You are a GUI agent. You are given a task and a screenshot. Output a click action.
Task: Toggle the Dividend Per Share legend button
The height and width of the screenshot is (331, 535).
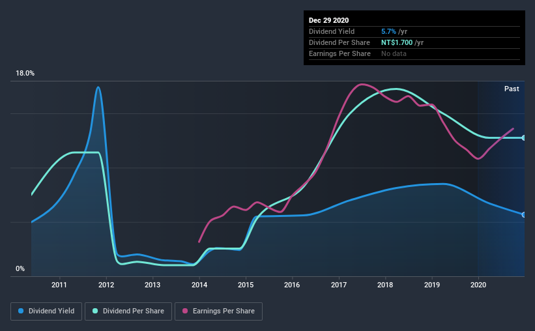pyautogui.click(x=128, y=311)
